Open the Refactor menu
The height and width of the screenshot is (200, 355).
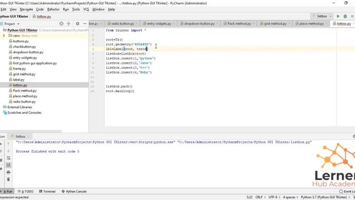(x=53, y=9)
